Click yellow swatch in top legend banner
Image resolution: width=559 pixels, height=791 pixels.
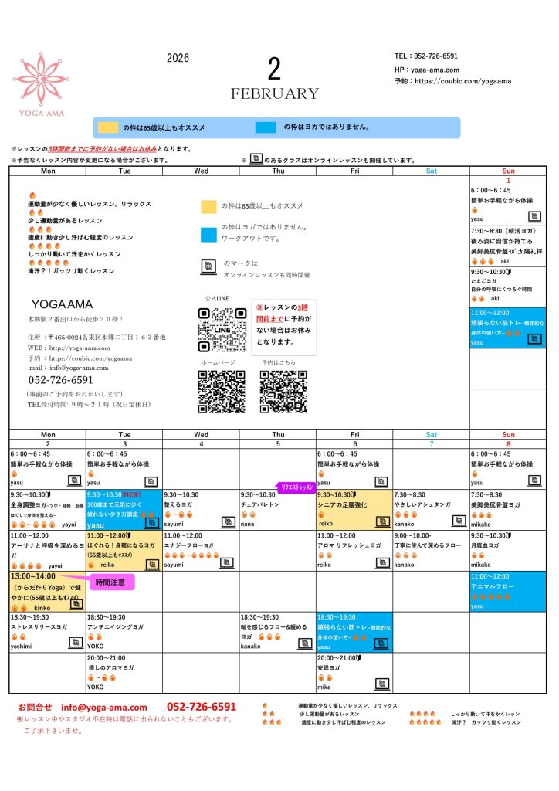click(108, 127)
